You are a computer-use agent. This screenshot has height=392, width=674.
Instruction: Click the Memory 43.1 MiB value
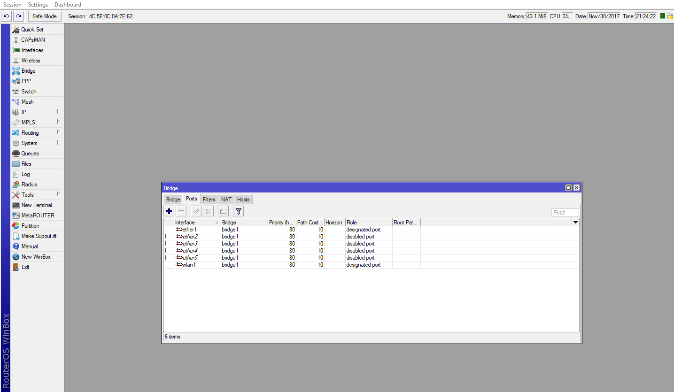(536, 16)
